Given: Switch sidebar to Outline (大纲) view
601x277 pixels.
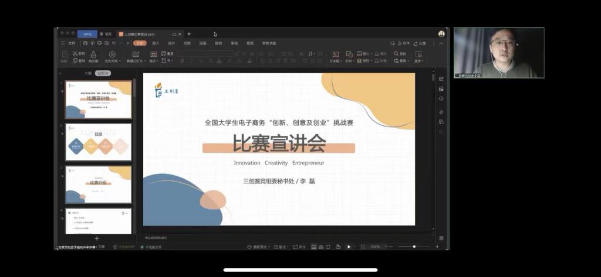Looking at the screenshot, I should click(87, 73).
